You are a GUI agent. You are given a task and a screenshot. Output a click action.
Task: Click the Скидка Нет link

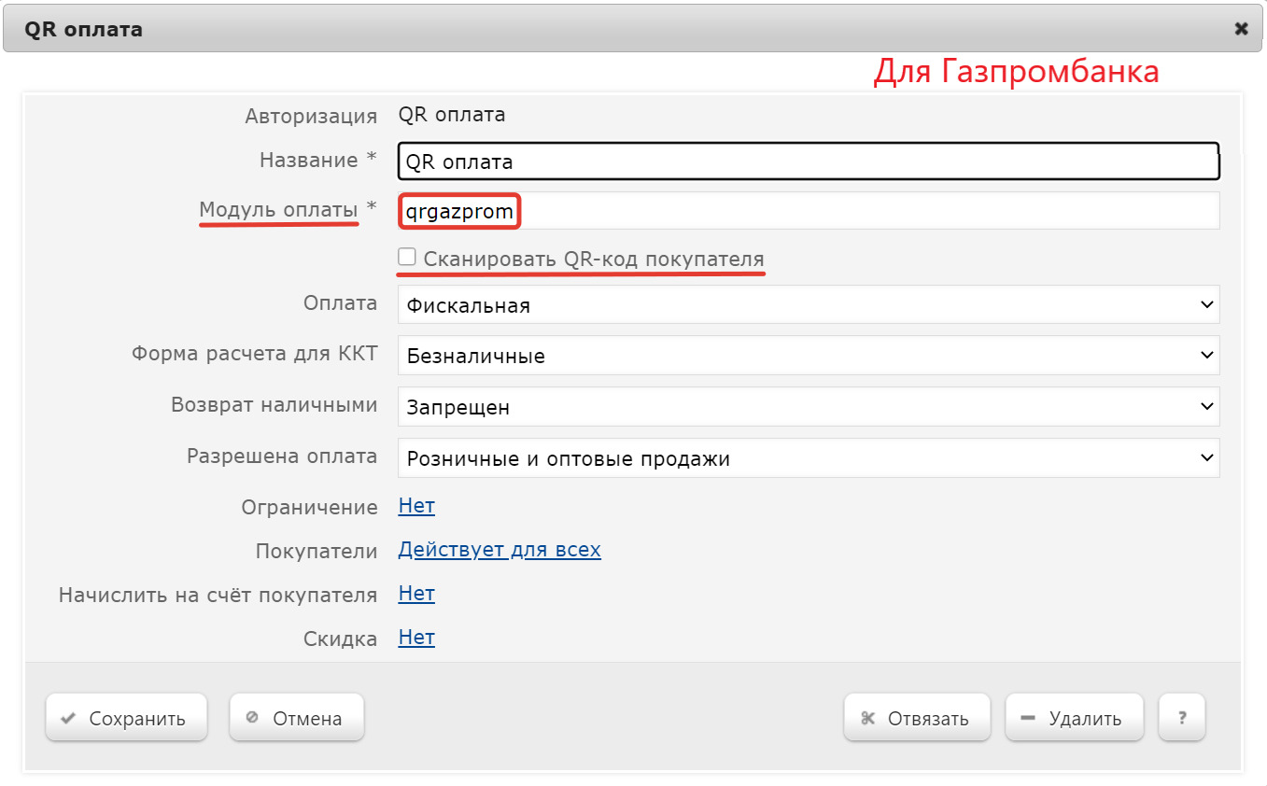coord(416,638)
